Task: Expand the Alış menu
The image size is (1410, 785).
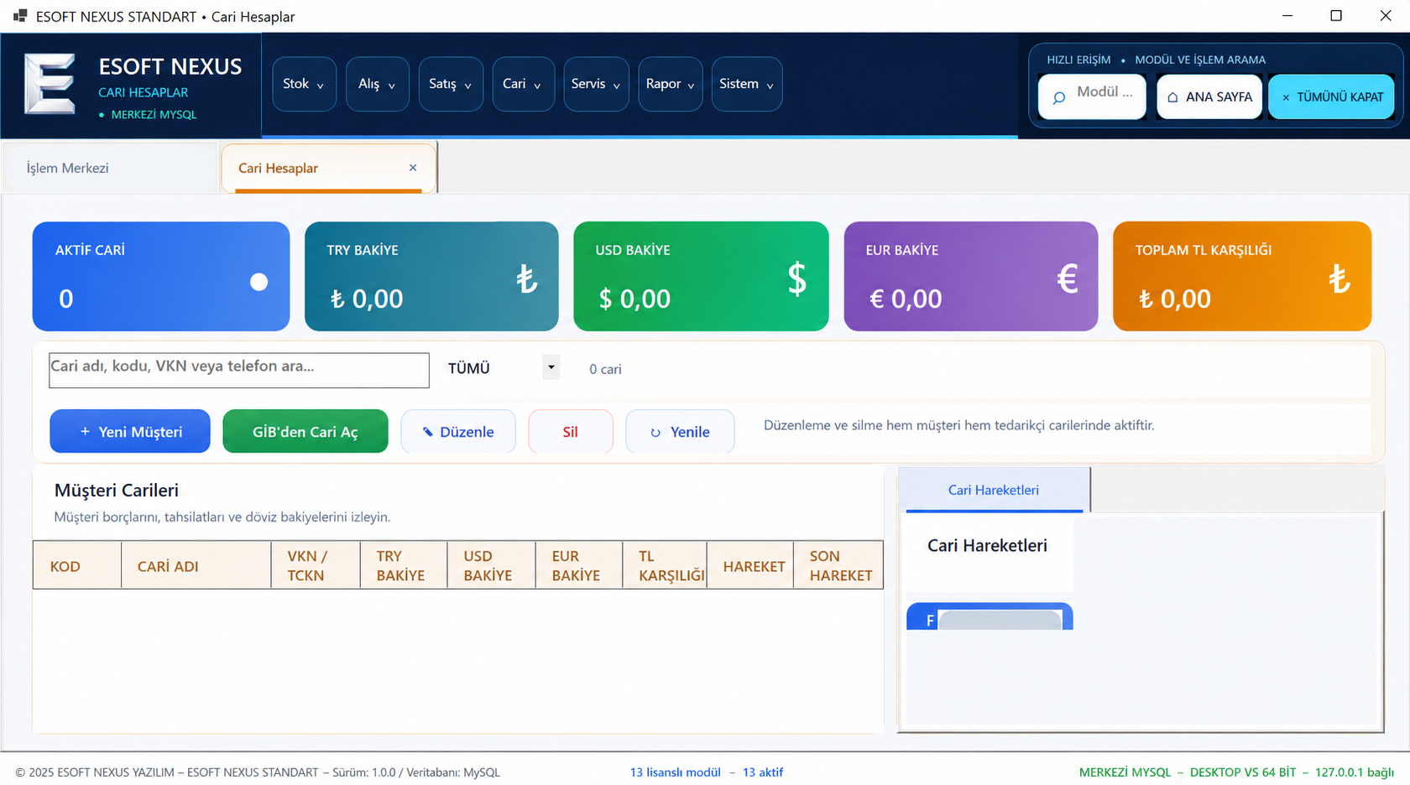Action: (x=378, y=84)
